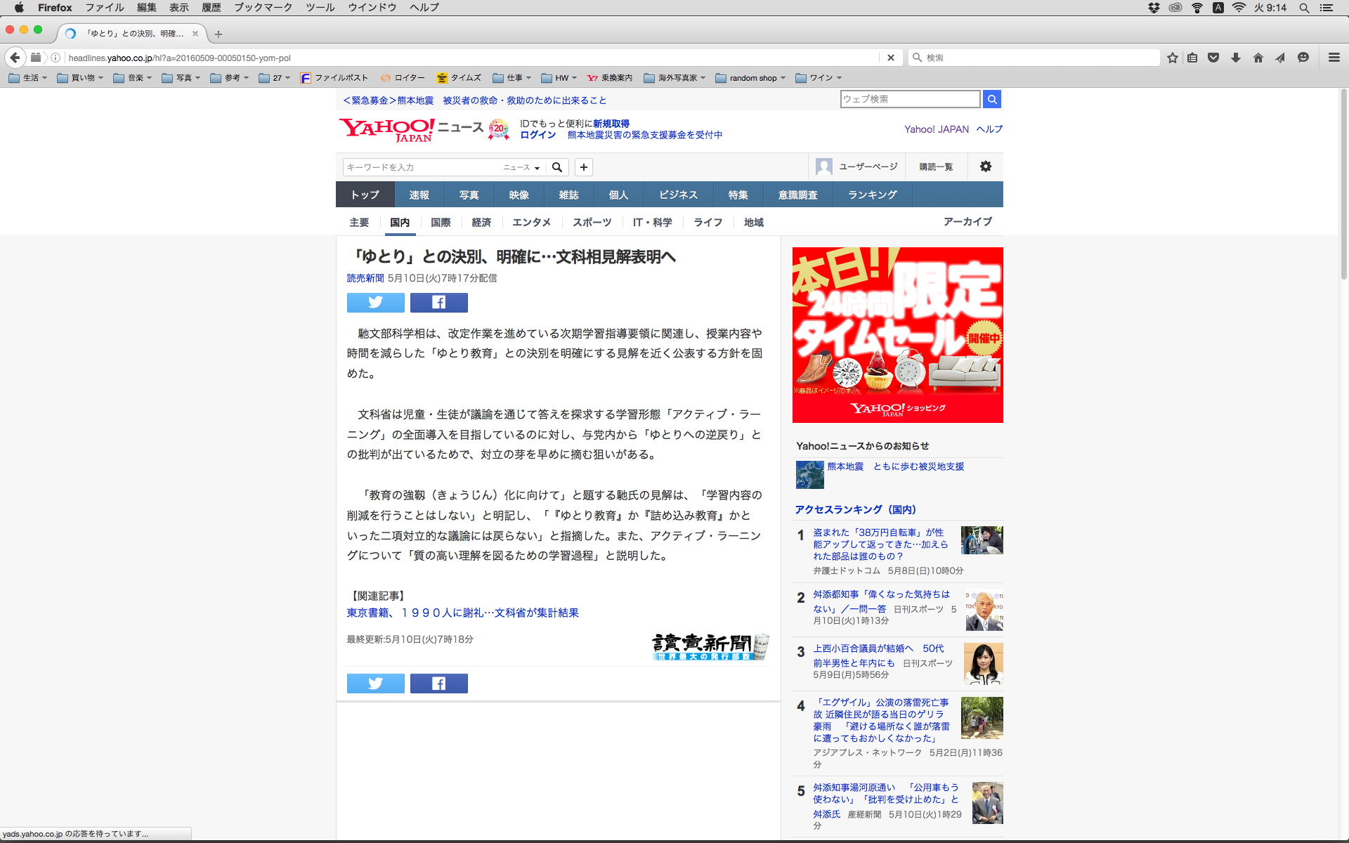Stop loading with the address bar X
This screenshot has height=843, width=1349.
coord(890,58)
